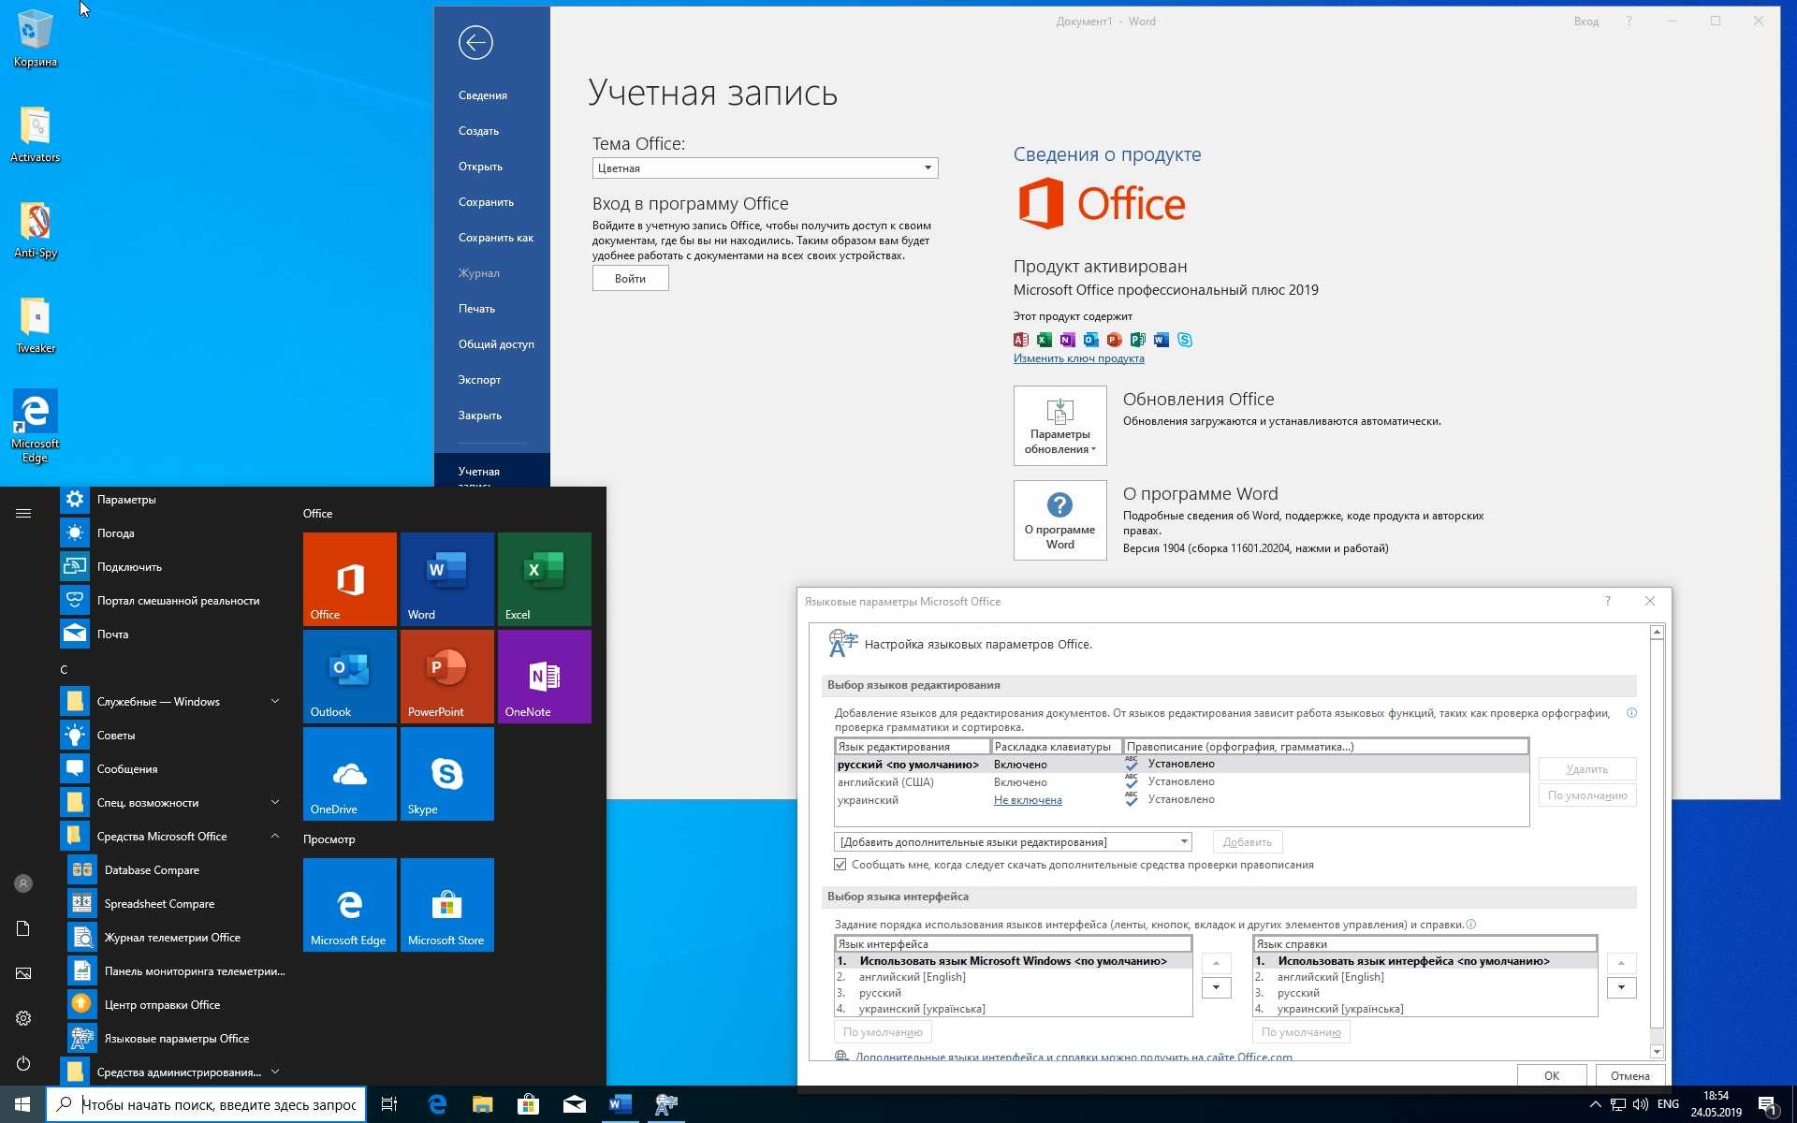The width and height of the screenshot is (1797, 1123).
Task: Expand добавить дополнительные языки редактирования dropdown
Action: 1178,842
